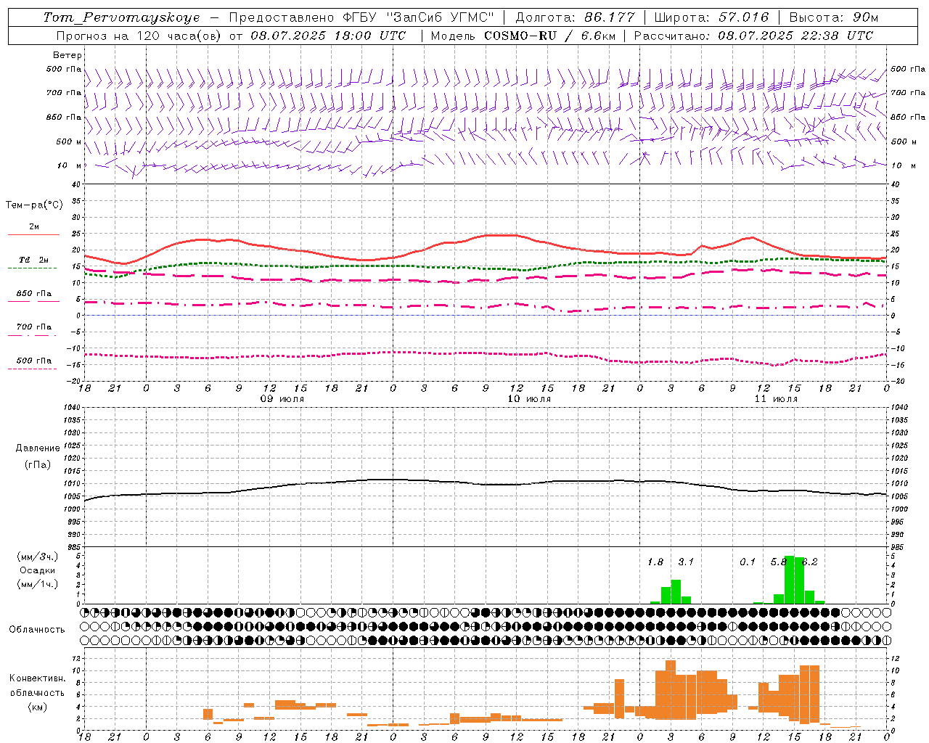Click the (мм/1ч.) precipitation unit label
The height and width of the screenshot is (743, 929).
coord(37,583)
